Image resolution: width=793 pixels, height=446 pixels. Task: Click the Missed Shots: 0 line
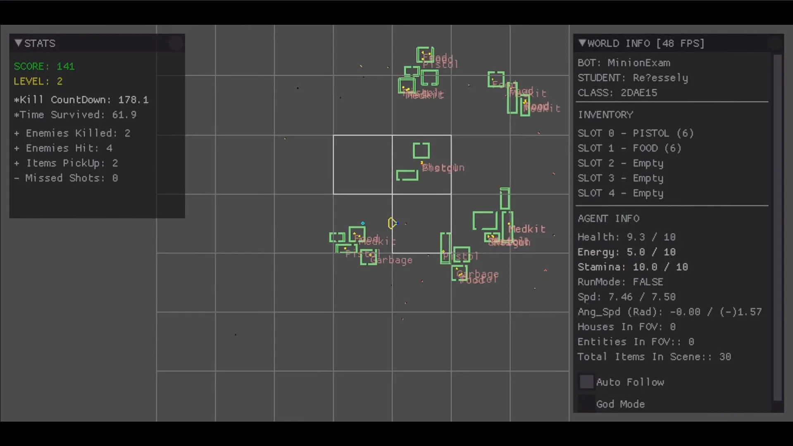66,178
